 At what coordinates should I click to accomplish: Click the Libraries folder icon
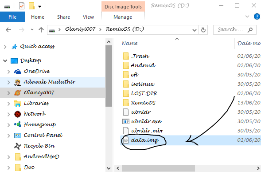coord(18,104)
